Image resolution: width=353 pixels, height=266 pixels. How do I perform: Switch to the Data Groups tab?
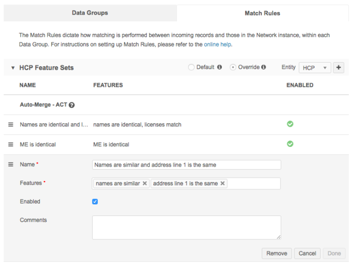point(90,13)
